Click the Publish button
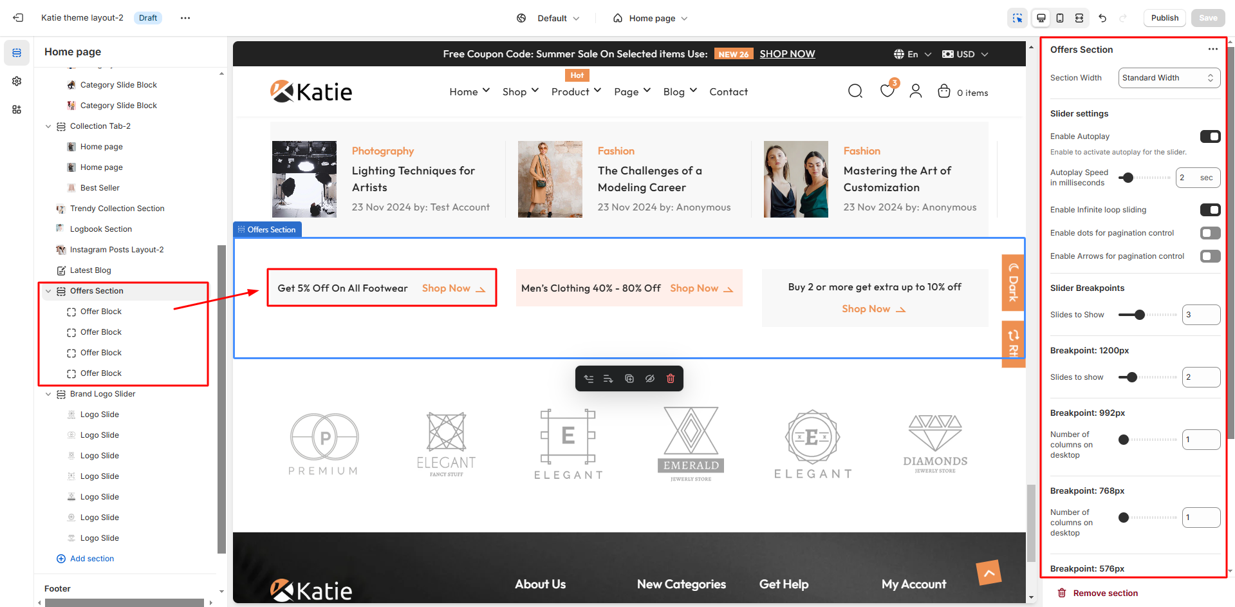Image resolution: width=1235 pixels, height=607 pixels. [1164, 18]
